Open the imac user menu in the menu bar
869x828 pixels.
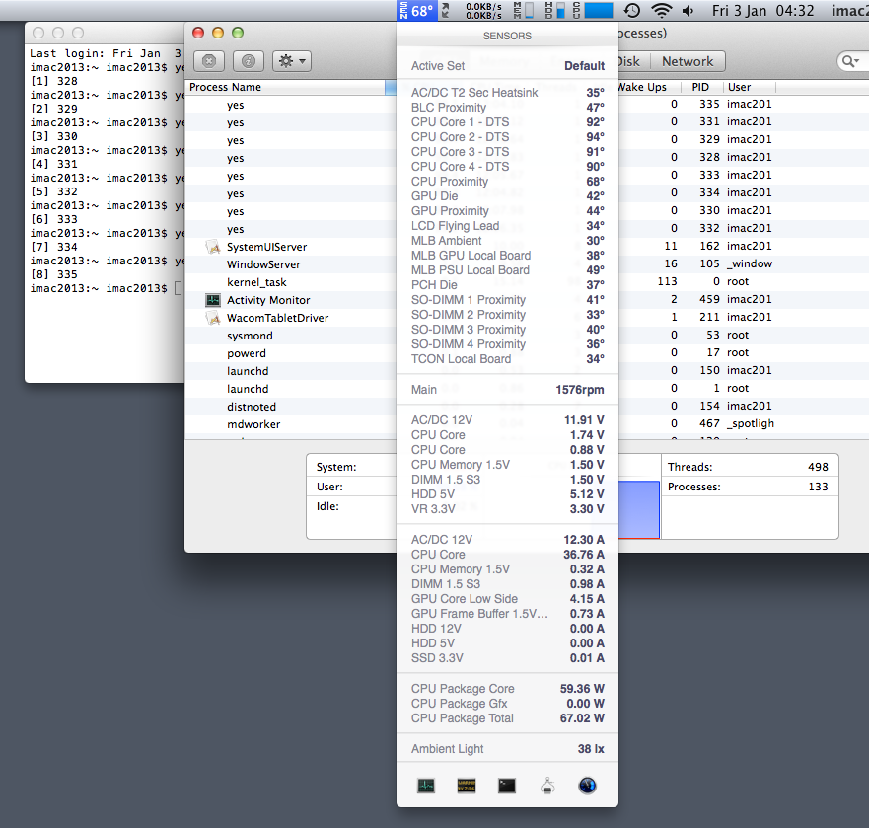tap(849, 11)
